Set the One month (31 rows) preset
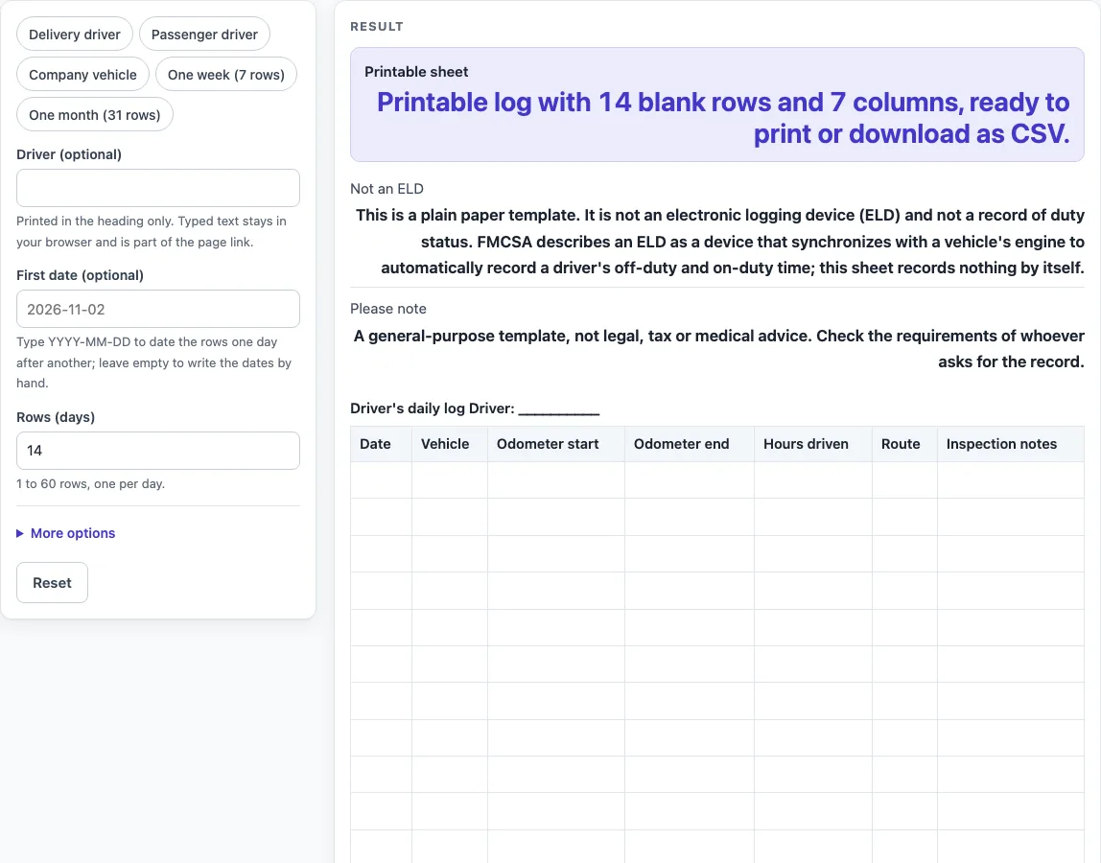 click(x=95, y=114)
